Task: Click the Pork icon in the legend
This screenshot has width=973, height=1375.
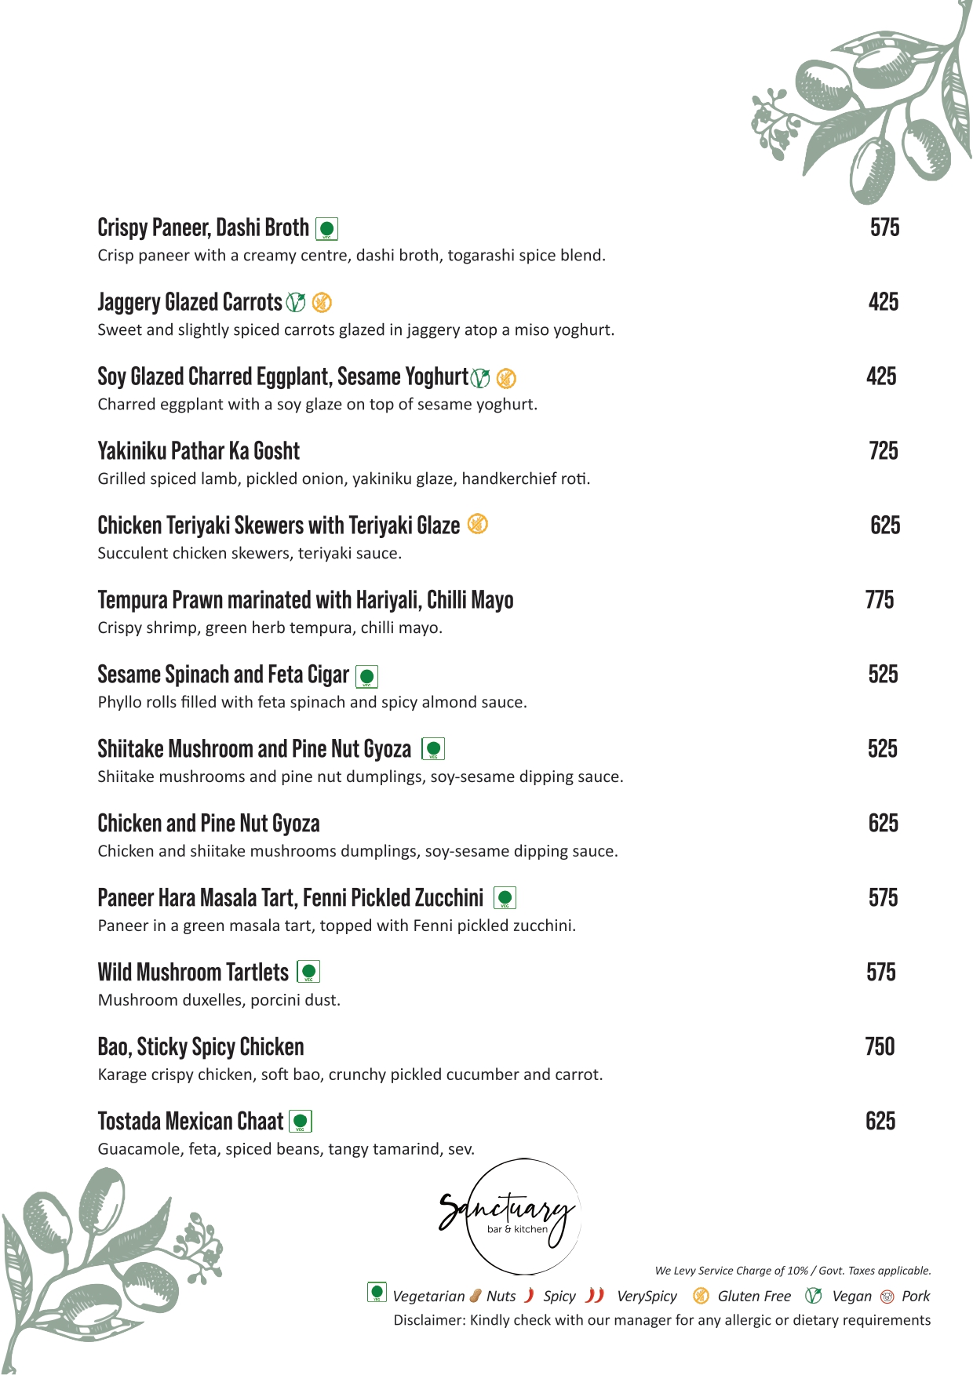Action: [x=887, y=1296]
